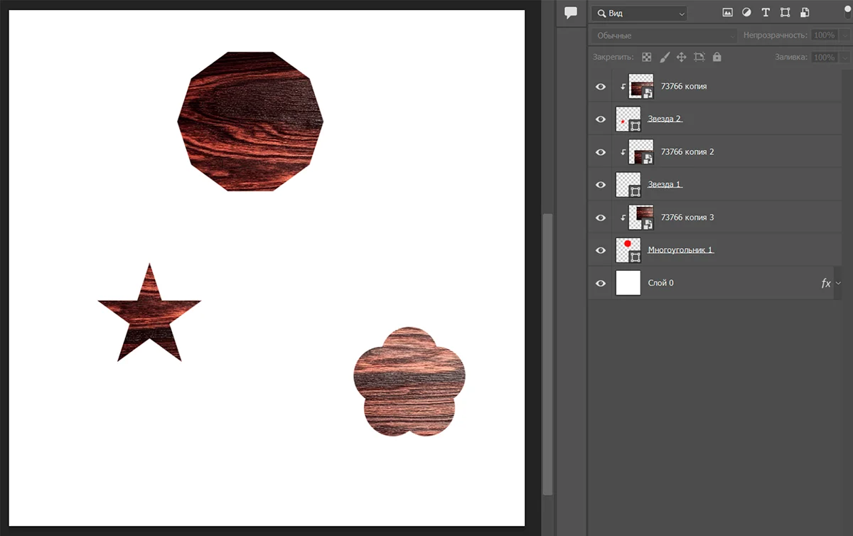853x536 pixels.
Task: Click the fx icon on Слой 0
Action: (826, 283)
